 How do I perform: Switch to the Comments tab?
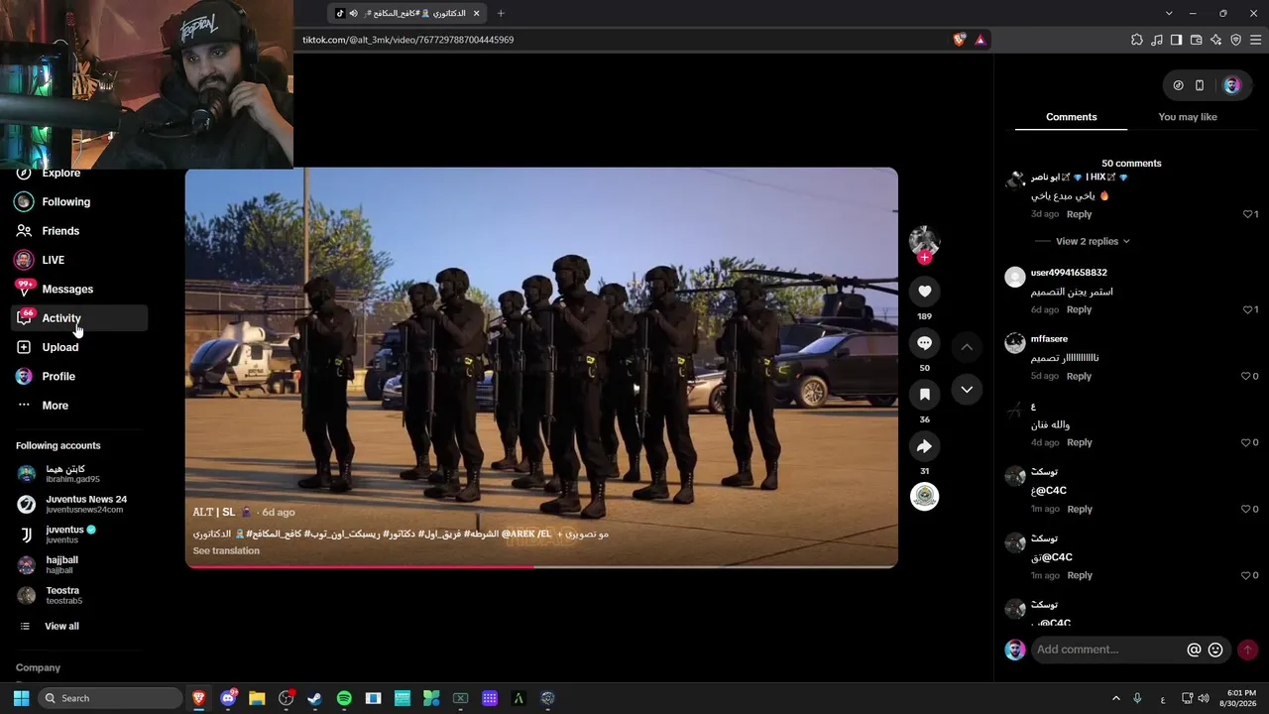[x=1071, y=117]
